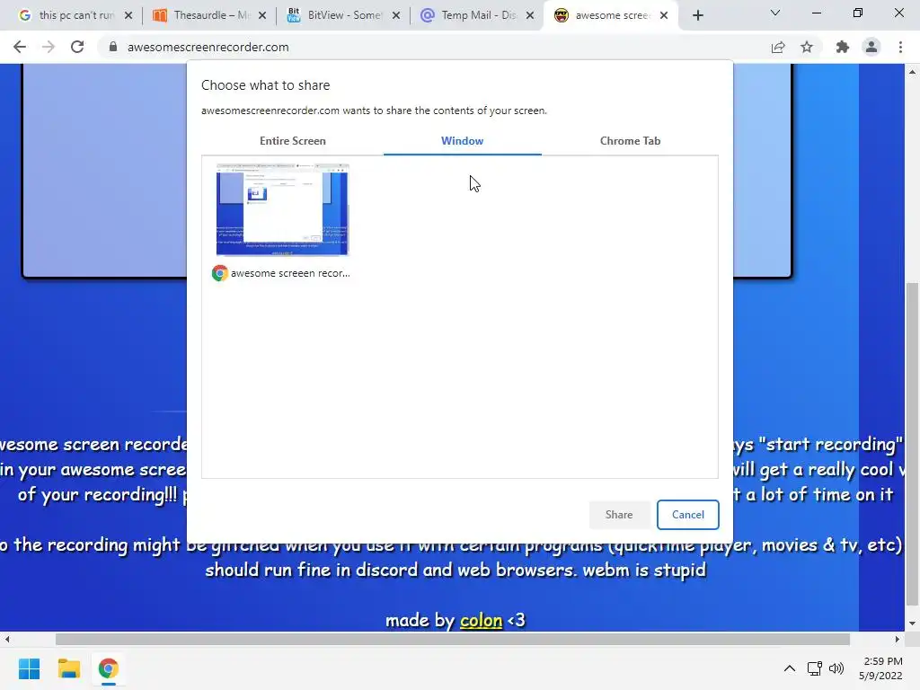Open volume speaker tray icon

(x=836, y=668)
